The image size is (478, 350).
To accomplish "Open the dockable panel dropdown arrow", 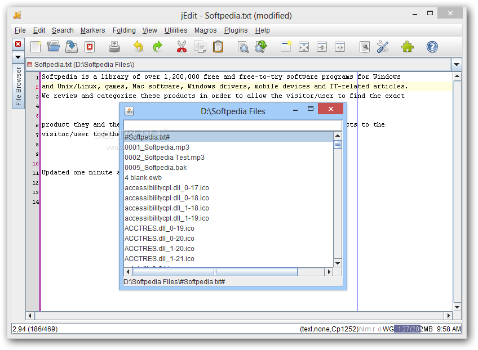I will click(18, 57).
